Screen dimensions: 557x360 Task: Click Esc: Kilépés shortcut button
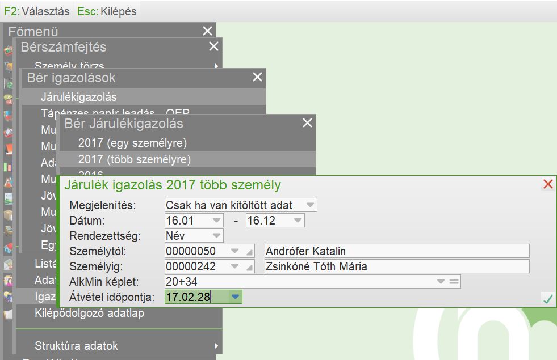tap(107, 11)
